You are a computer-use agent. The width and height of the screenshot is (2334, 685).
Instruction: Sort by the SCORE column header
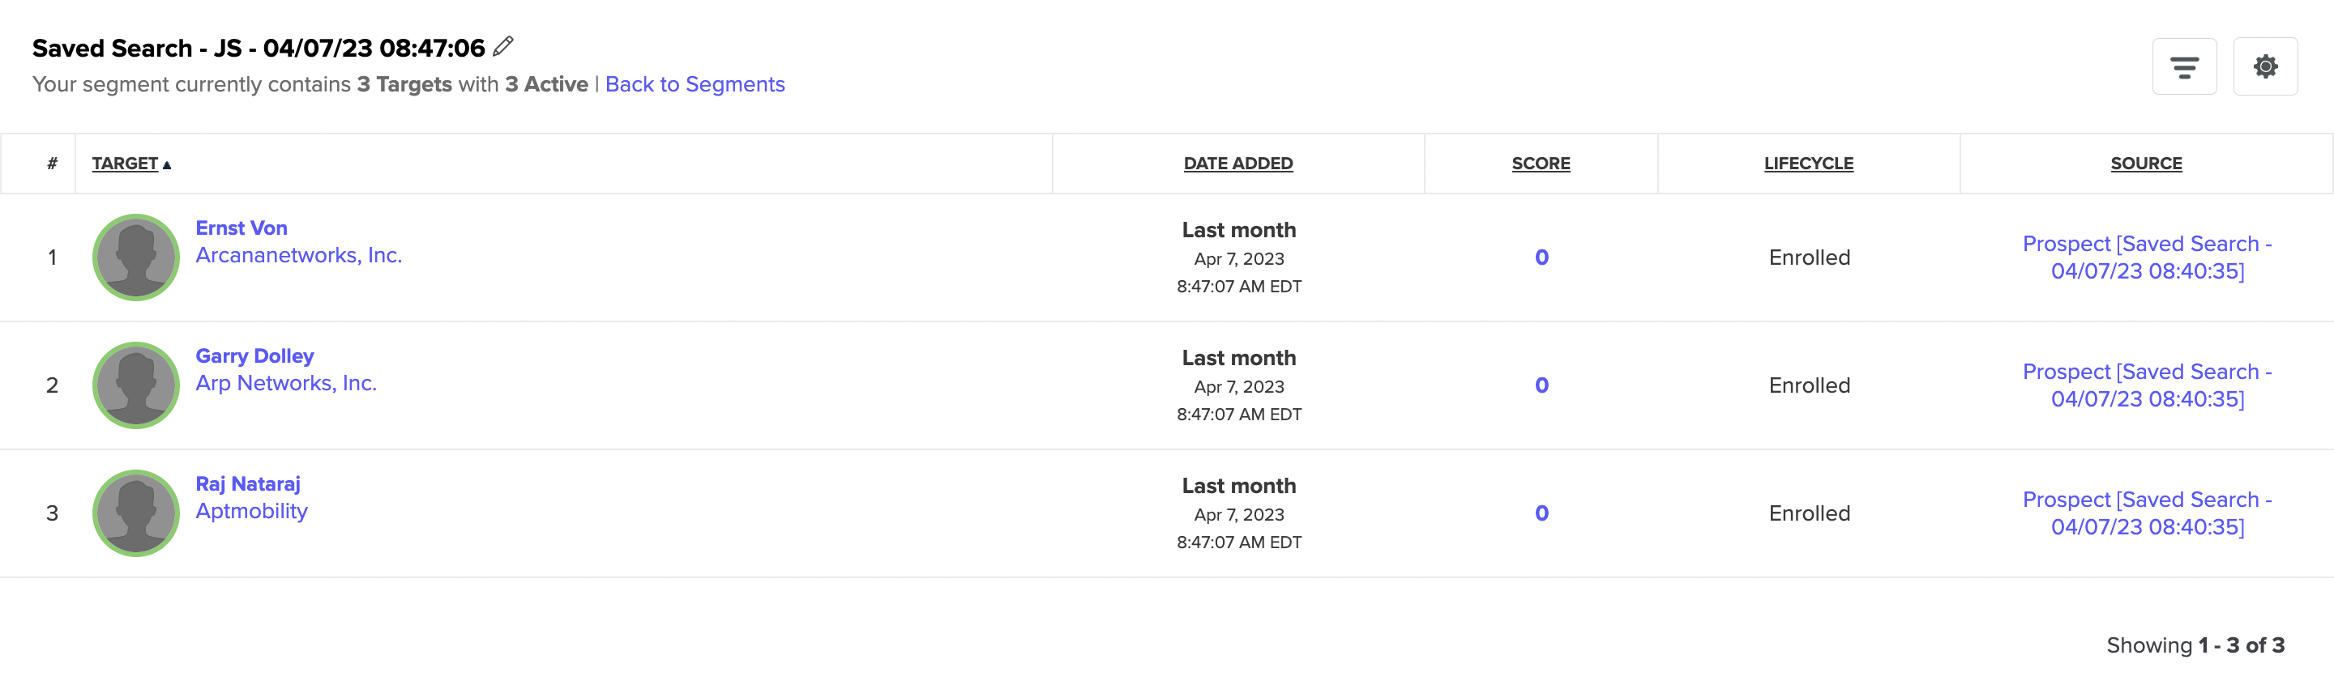click(1541, 164)
